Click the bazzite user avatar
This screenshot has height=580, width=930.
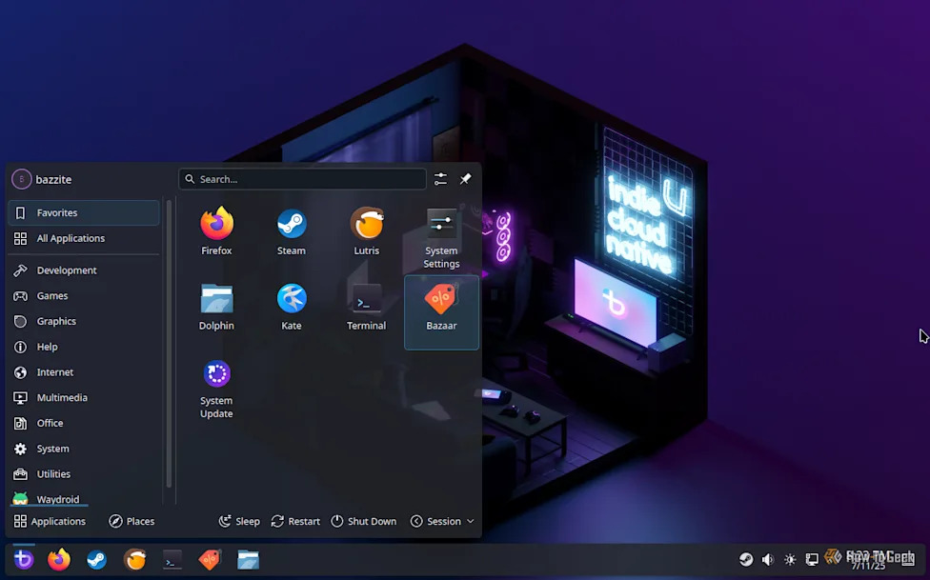tap(21, 178)
